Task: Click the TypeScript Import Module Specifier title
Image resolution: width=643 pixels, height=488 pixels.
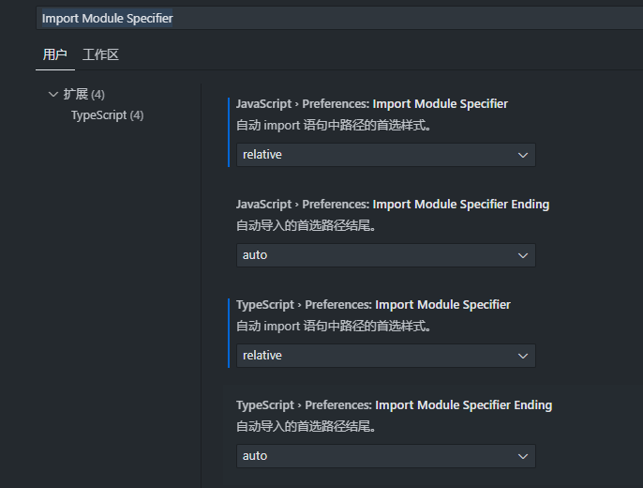Action: coord(373,305)
